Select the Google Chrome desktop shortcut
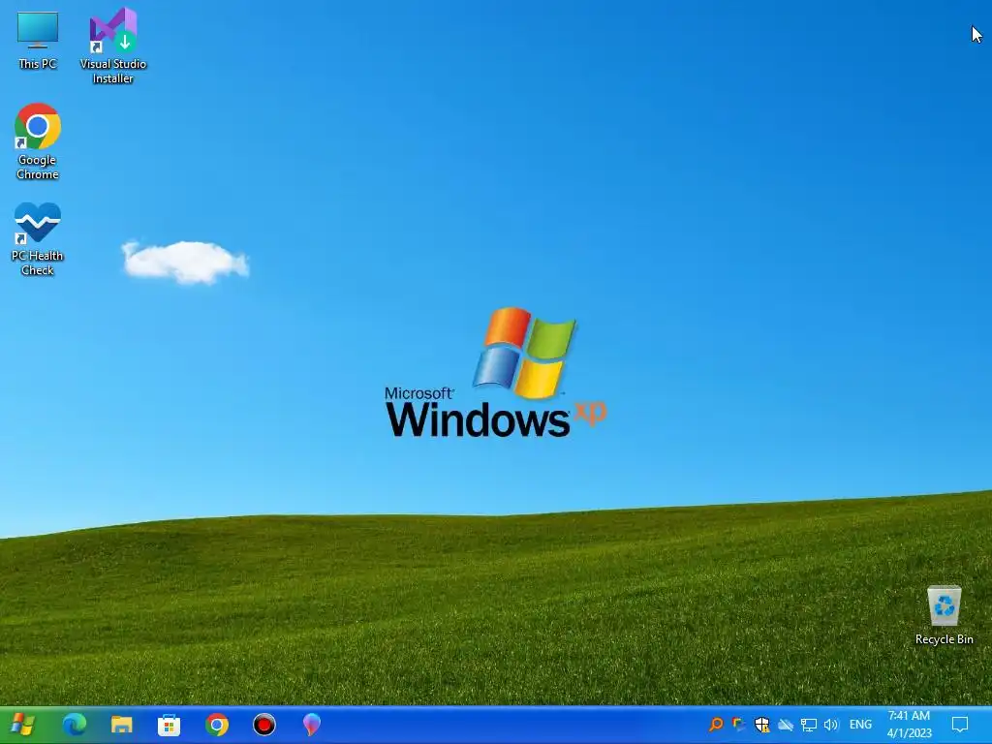This screenshot has width=992, height=744. [38, 140]
